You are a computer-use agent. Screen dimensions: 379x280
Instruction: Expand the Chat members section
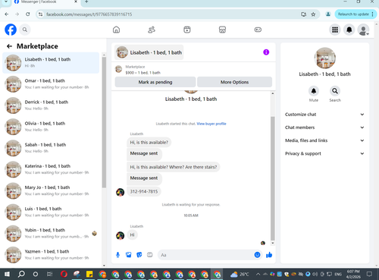[324, 127]
